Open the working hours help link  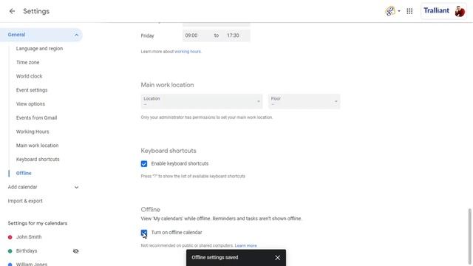point(188,52)
